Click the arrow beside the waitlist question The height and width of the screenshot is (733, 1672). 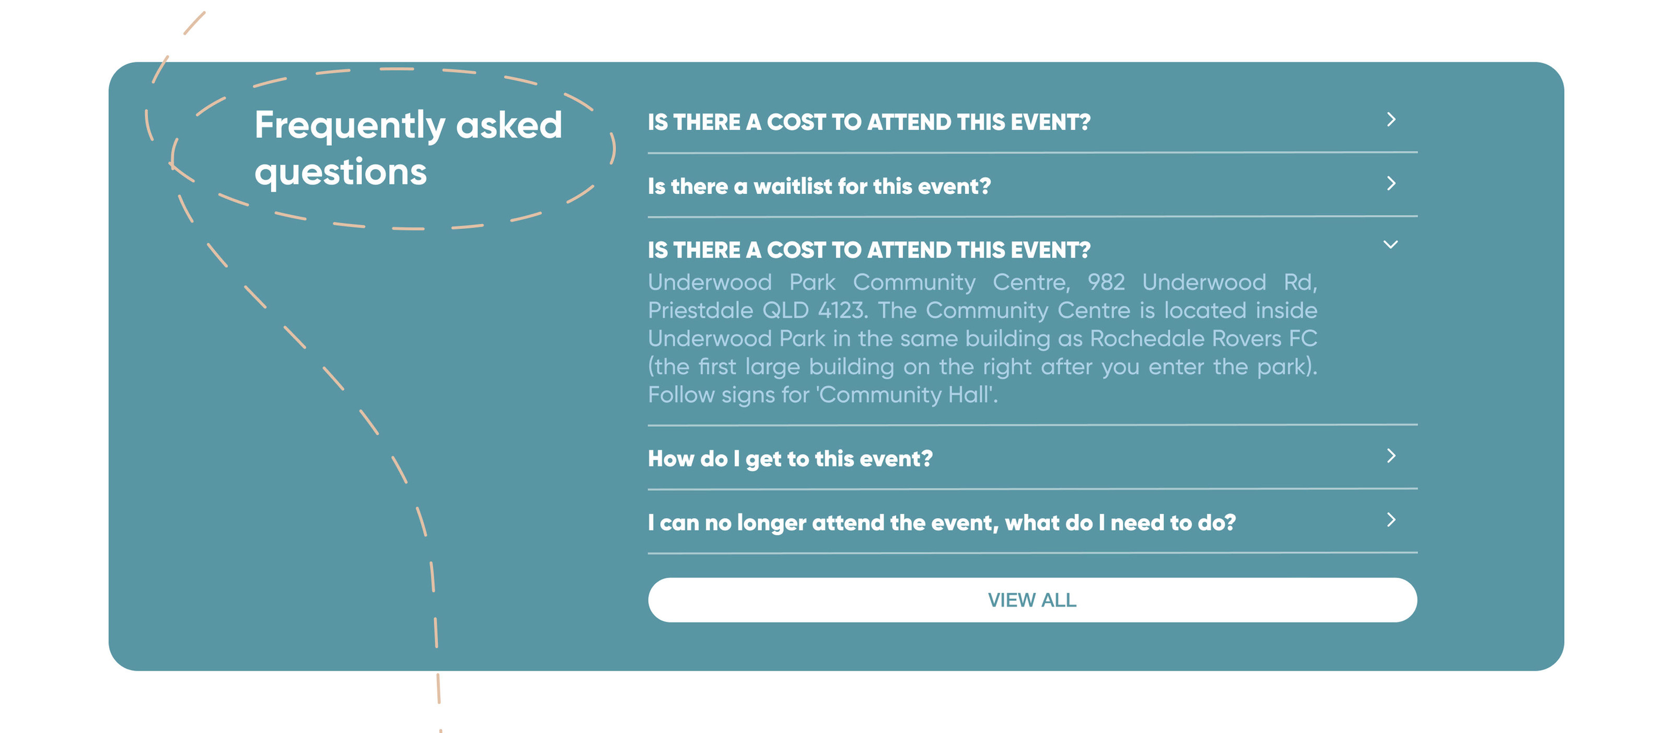1390,184
